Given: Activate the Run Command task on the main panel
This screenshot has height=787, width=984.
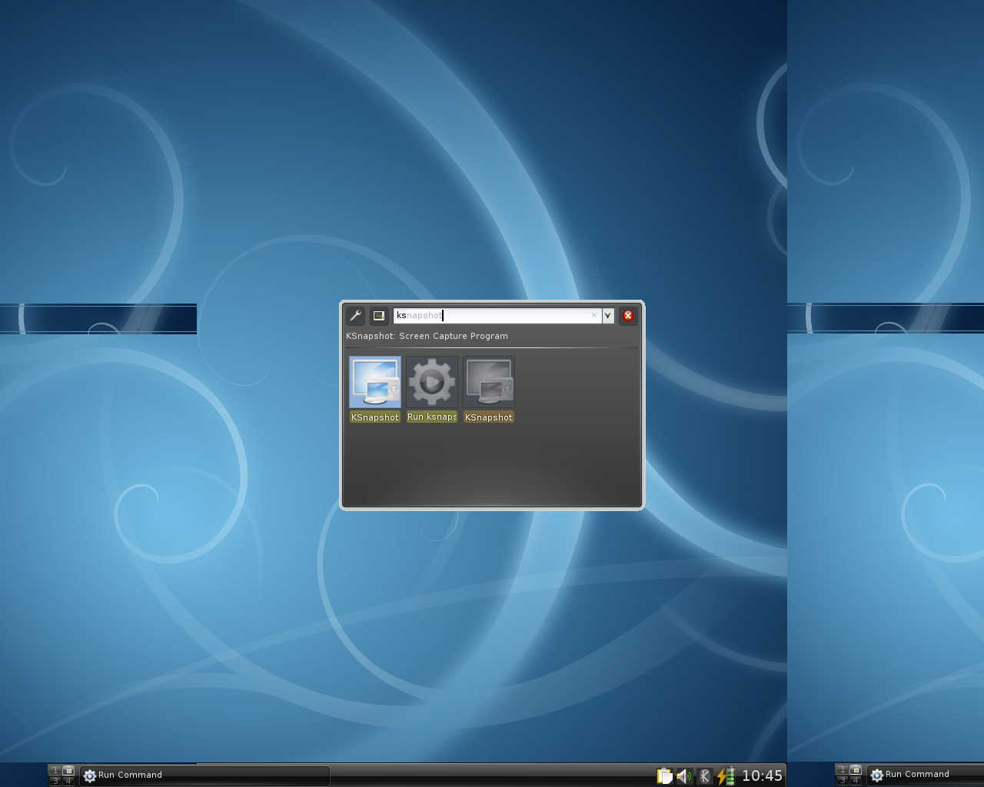Looking at the screenshot, I should pos(204,775).
